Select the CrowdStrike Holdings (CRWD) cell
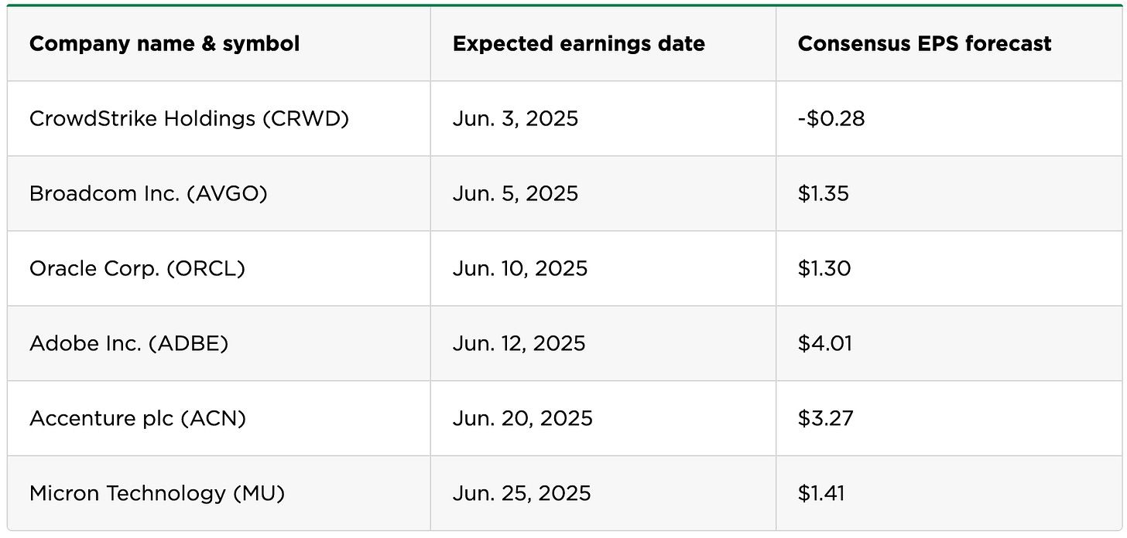This screenshot has width=1127, height=538. [189, 118]
